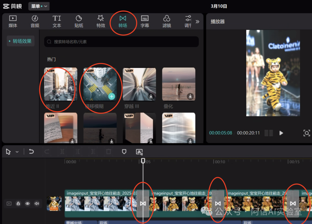Image resolution: width=312 pixels, height=224 pixels.
Task: Undo the last edit
Action: [x=31, y=152]
